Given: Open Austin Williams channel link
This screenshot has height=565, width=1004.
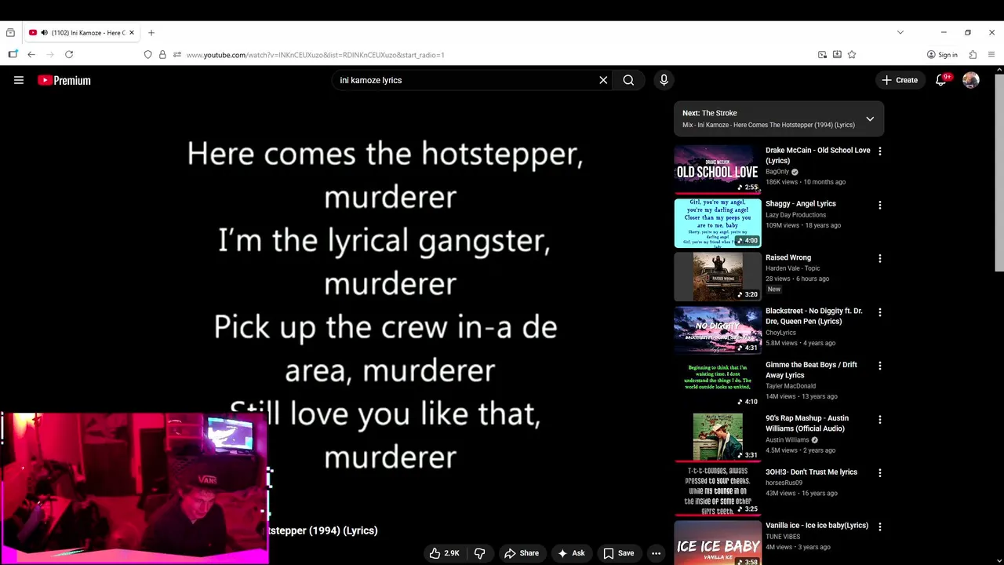Looking at the screenshot, I should point(787,440).
